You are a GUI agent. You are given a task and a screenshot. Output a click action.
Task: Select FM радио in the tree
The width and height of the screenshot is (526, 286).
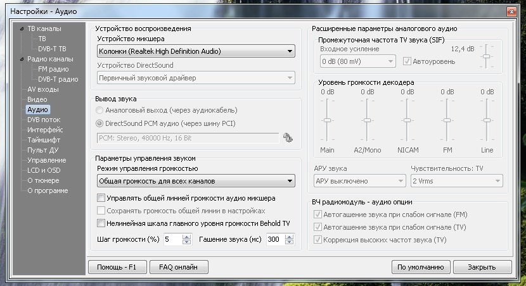pos(53,70)
